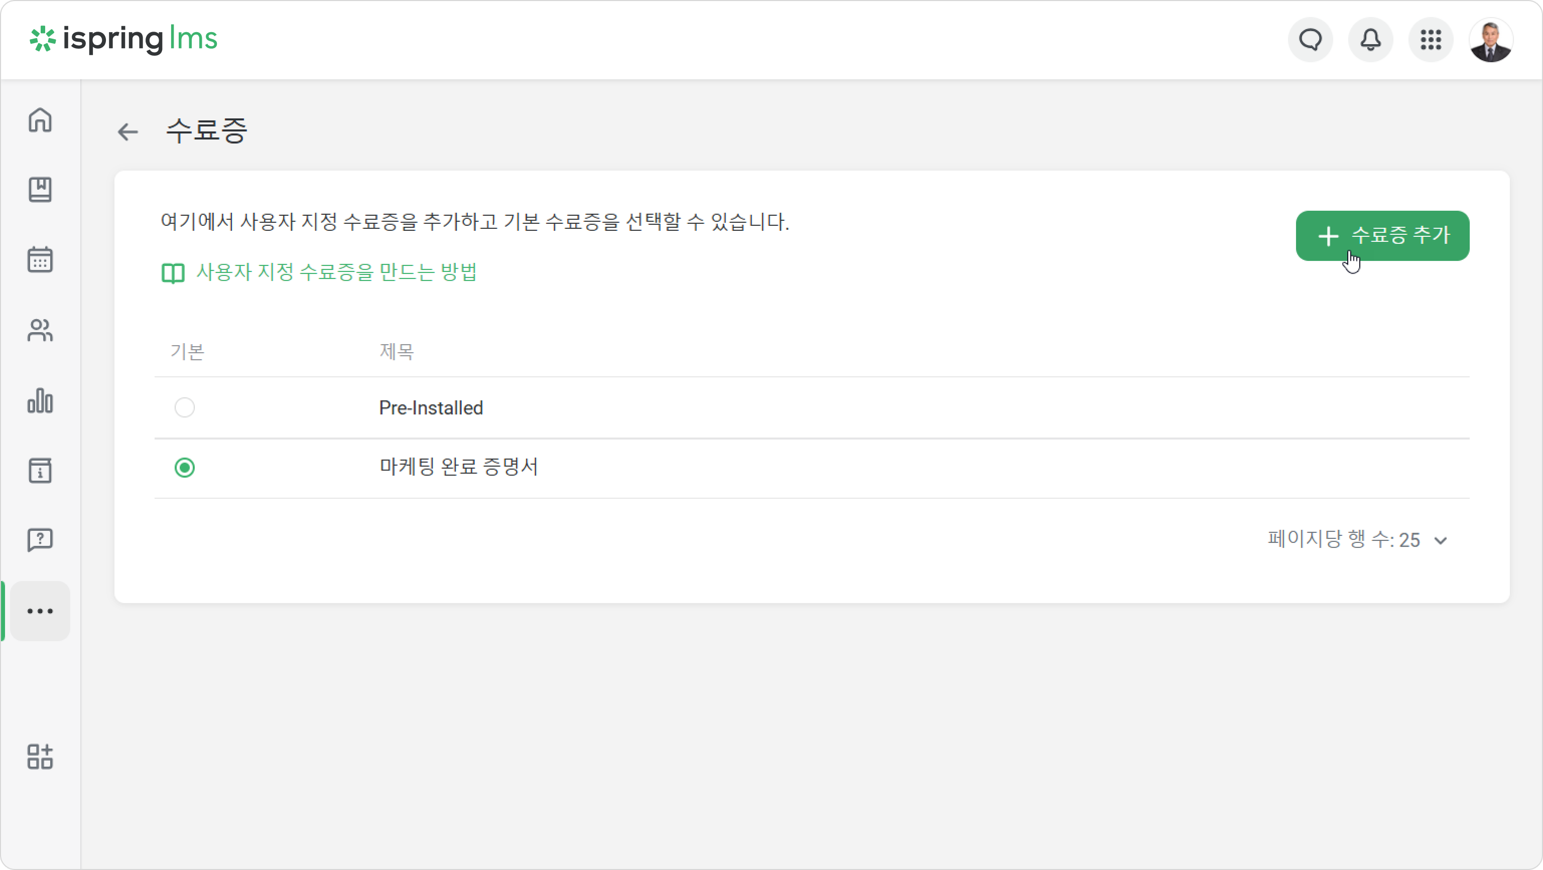Open the info archive icon in sidebar

point(40,471)
